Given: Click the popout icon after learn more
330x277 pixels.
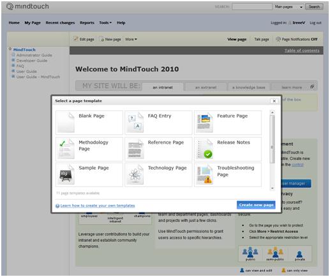Looking at the screenshot, I should click(x=312, y=86).
